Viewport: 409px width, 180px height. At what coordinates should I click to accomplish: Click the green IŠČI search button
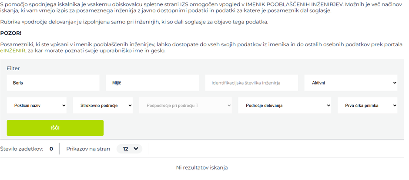pos(55,128)
